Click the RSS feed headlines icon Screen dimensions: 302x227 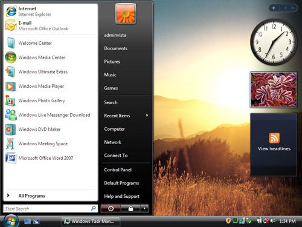[x=274, y=138]
